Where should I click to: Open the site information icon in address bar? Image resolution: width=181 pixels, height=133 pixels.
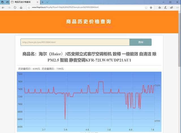pos(29,8)
